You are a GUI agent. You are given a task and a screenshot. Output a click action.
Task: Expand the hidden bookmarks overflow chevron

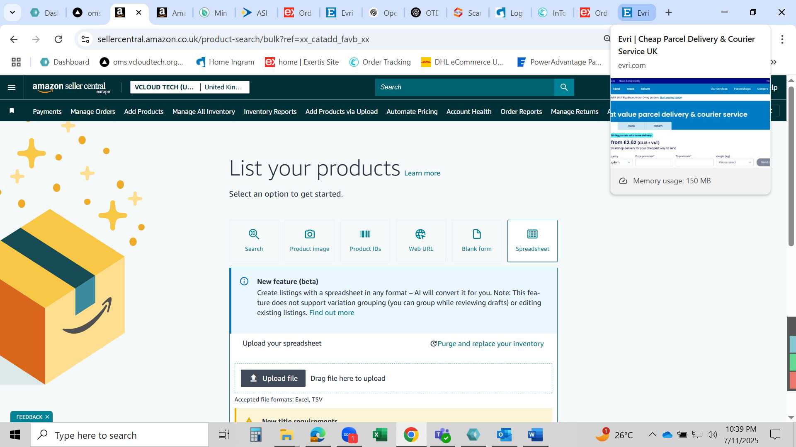point(774,62)
